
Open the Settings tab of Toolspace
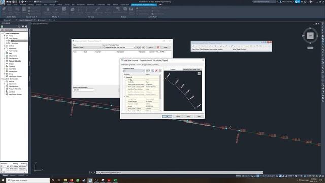coord(29,48)
